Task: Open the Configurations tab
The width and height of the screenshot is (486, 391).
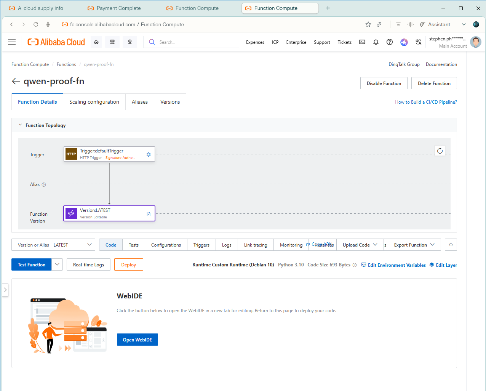Action: 166,245
